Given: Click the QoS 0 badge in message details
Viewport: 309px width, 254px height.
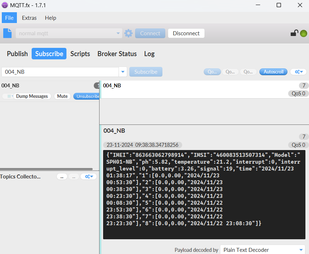Looking at the screenshot, I should click(298, 145).
